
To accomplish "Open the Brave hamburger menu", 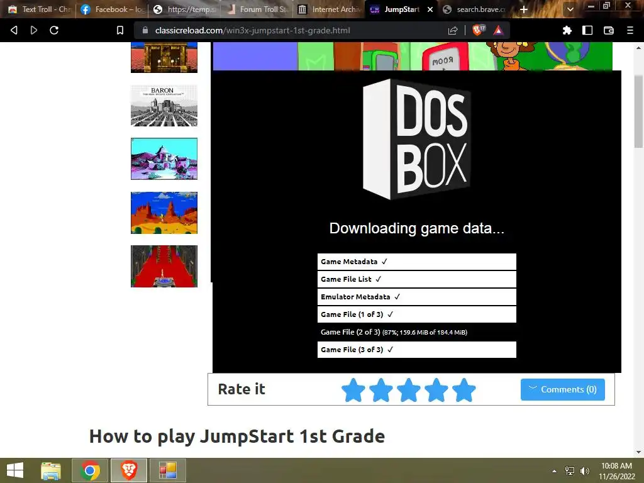I will point(630,30).
